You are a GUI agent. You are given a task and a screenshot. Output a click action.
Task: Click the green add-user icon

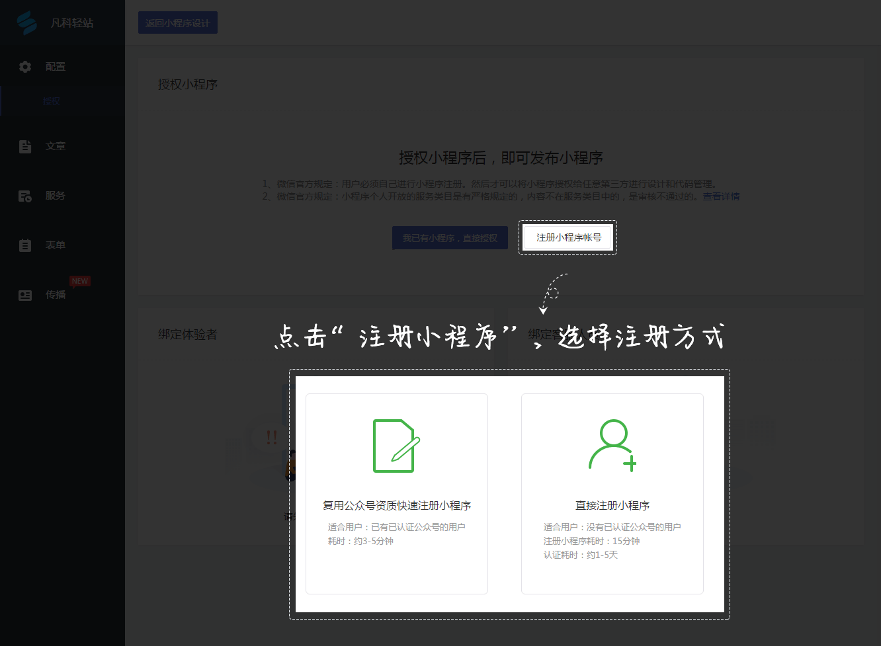click(612, 446)
